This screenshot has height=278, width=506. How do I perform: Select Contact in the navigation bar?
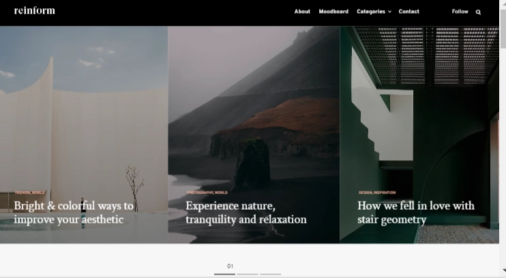click(408, 12)
